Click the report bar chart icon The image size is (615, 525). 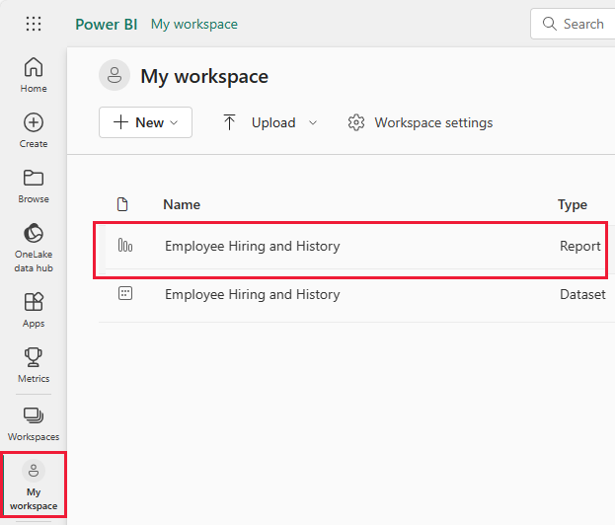click(x=125, y=246)
